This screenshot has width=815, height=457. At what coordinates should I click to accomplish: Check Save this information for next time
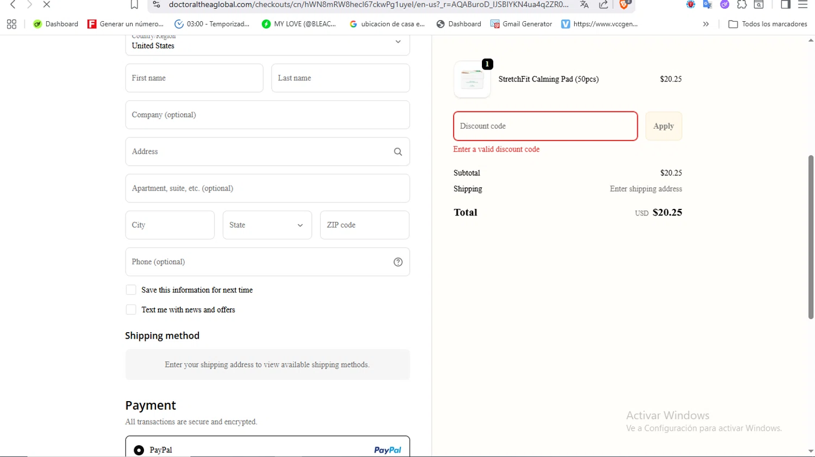click(131, 290)
